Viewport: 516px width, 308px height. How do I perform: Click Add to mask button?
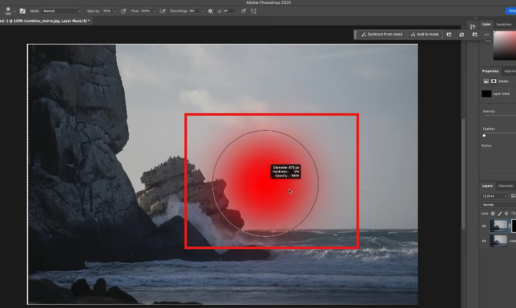[x=425, y=34]
